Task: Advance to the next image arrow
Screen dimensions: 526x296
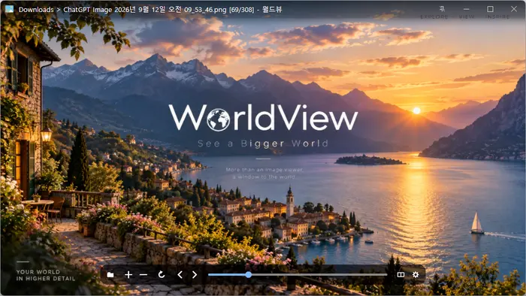Action: tap(195, 274)
